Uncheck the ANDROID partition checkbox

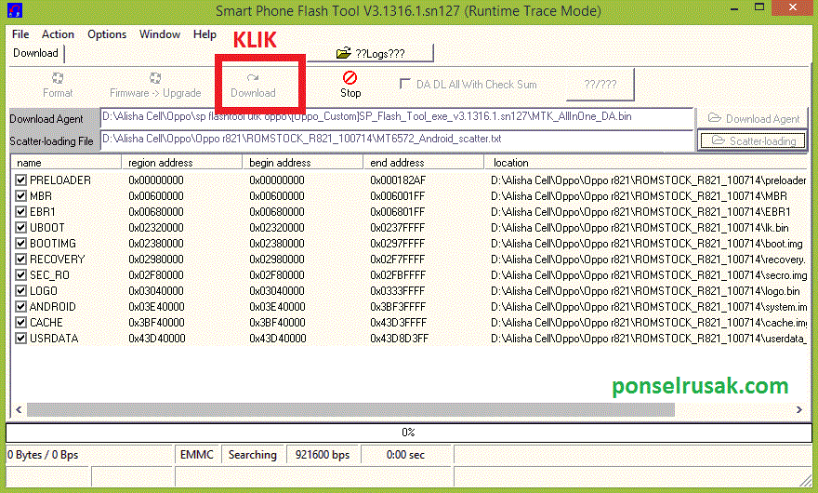(x=20, y=307)
